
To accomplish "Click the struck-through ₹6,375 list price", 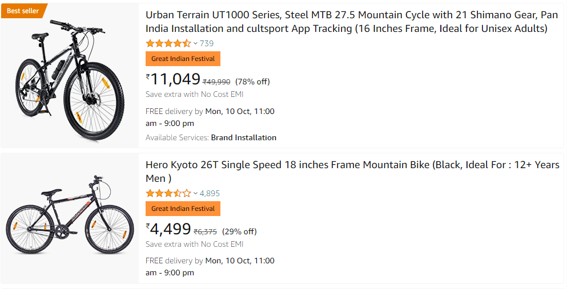I will [x=205, y=231].
